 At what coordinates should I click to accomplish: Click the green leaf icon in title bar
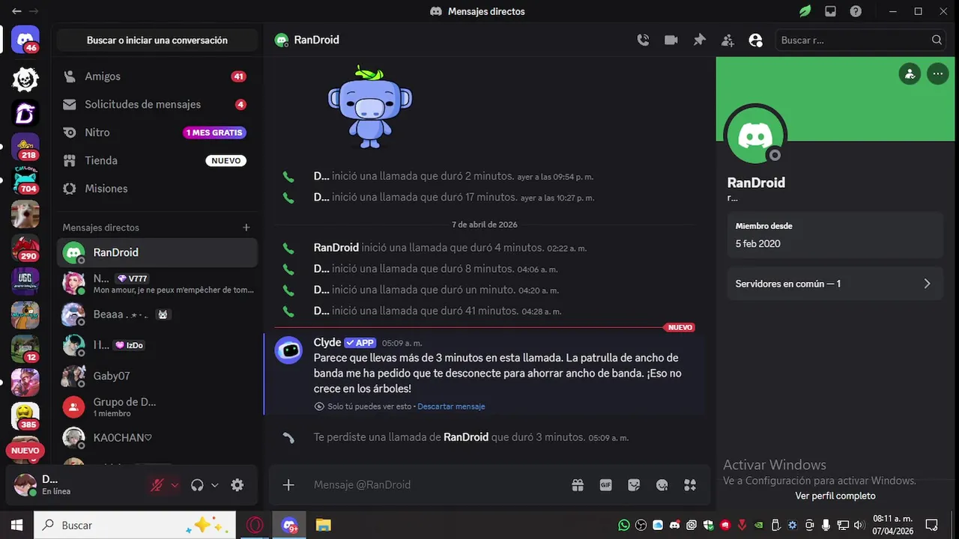tap(805, 11)
